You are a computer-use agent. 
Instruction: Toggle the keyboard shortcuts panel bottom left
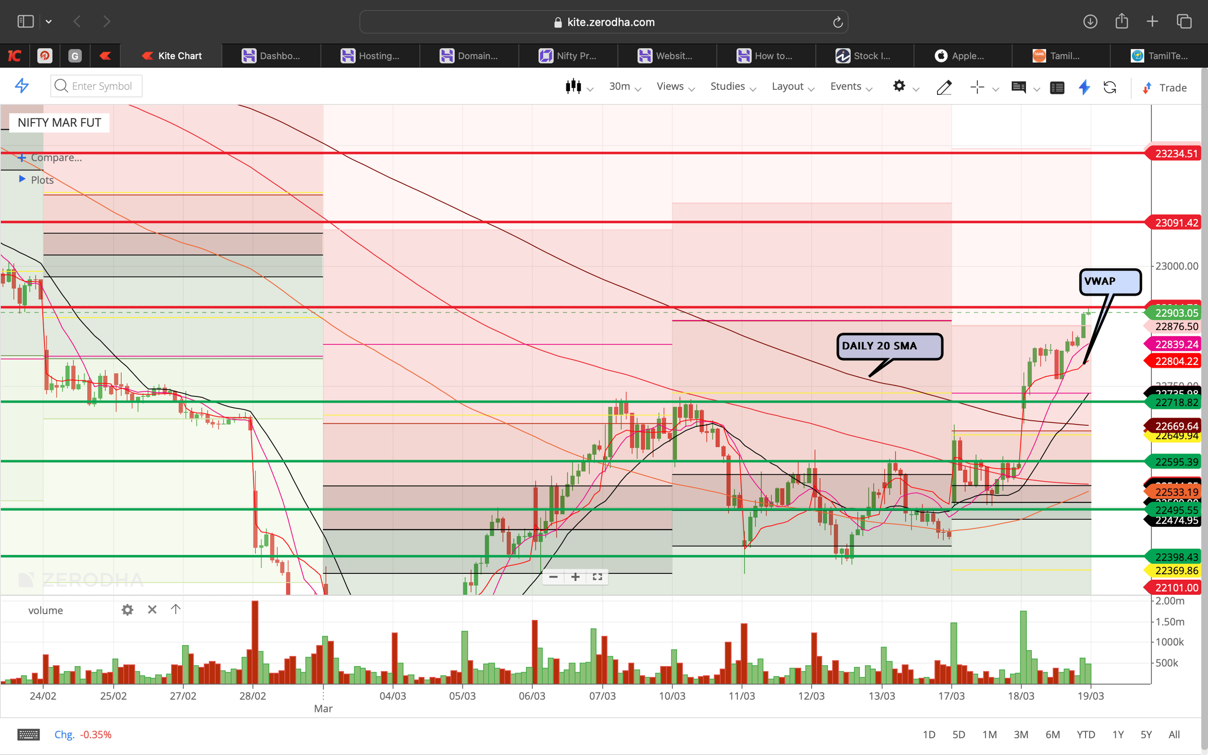[28, 734]
